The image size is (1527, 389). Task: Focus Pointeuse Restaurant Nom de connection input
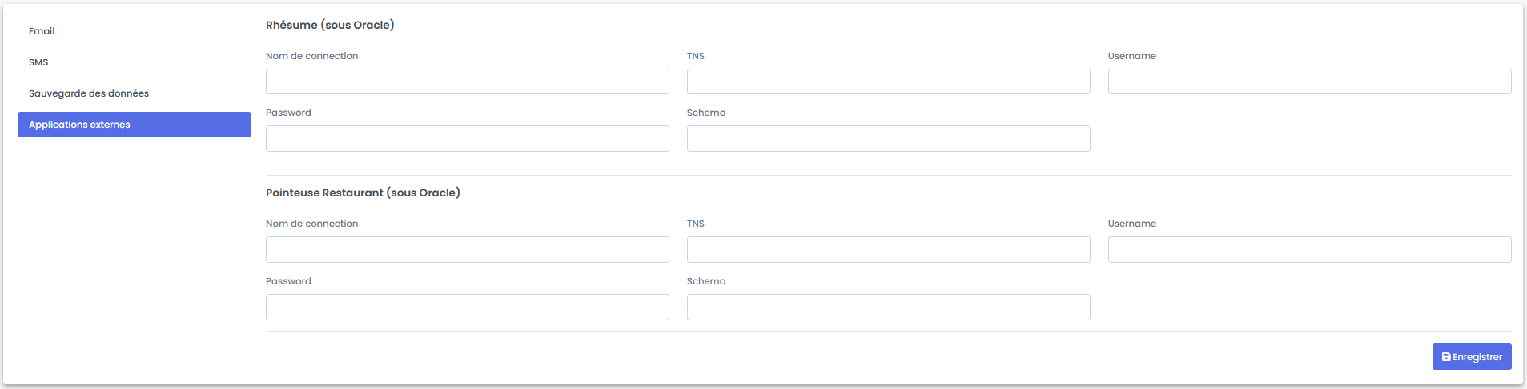point(467,249)
